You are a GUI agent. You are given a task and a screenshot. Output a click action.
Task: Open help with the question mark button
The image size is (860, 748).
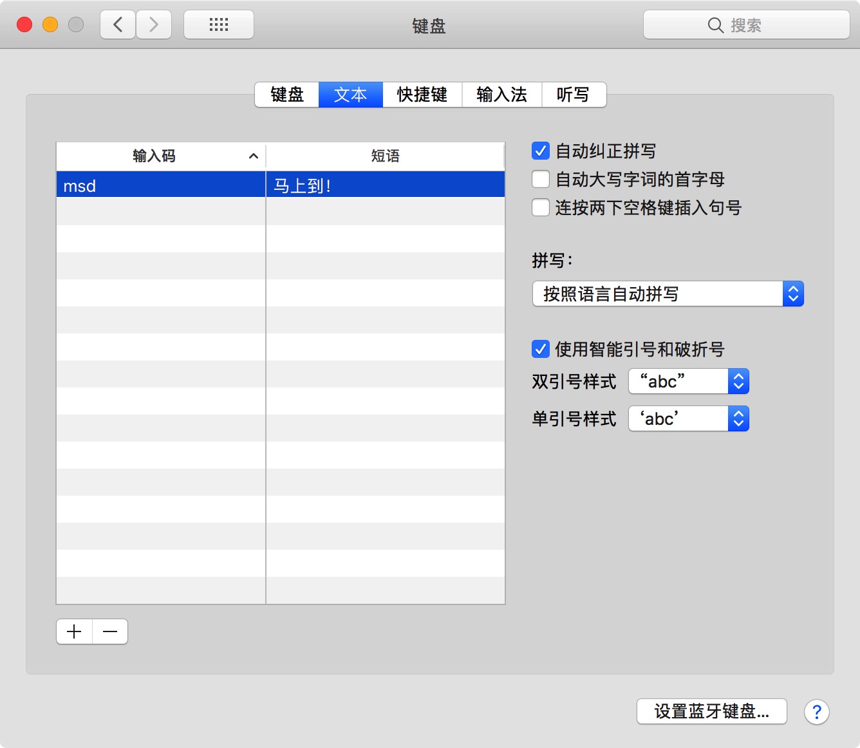point(816,712)
